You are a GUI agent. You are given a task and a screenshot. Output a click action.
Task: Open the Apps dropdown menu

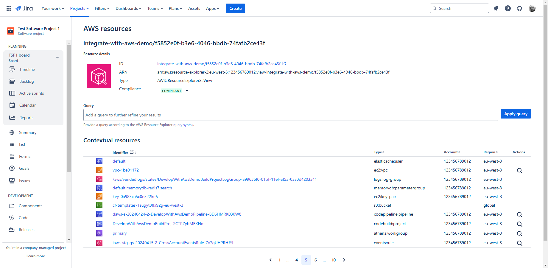coord(213,8)
